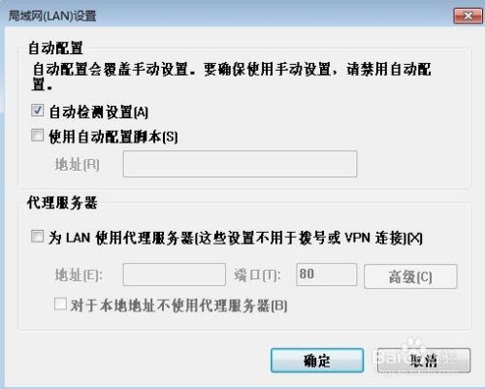Click the 地址(R) label text
485x389 pixels.
pyautogui.click(x=77, y=164)
